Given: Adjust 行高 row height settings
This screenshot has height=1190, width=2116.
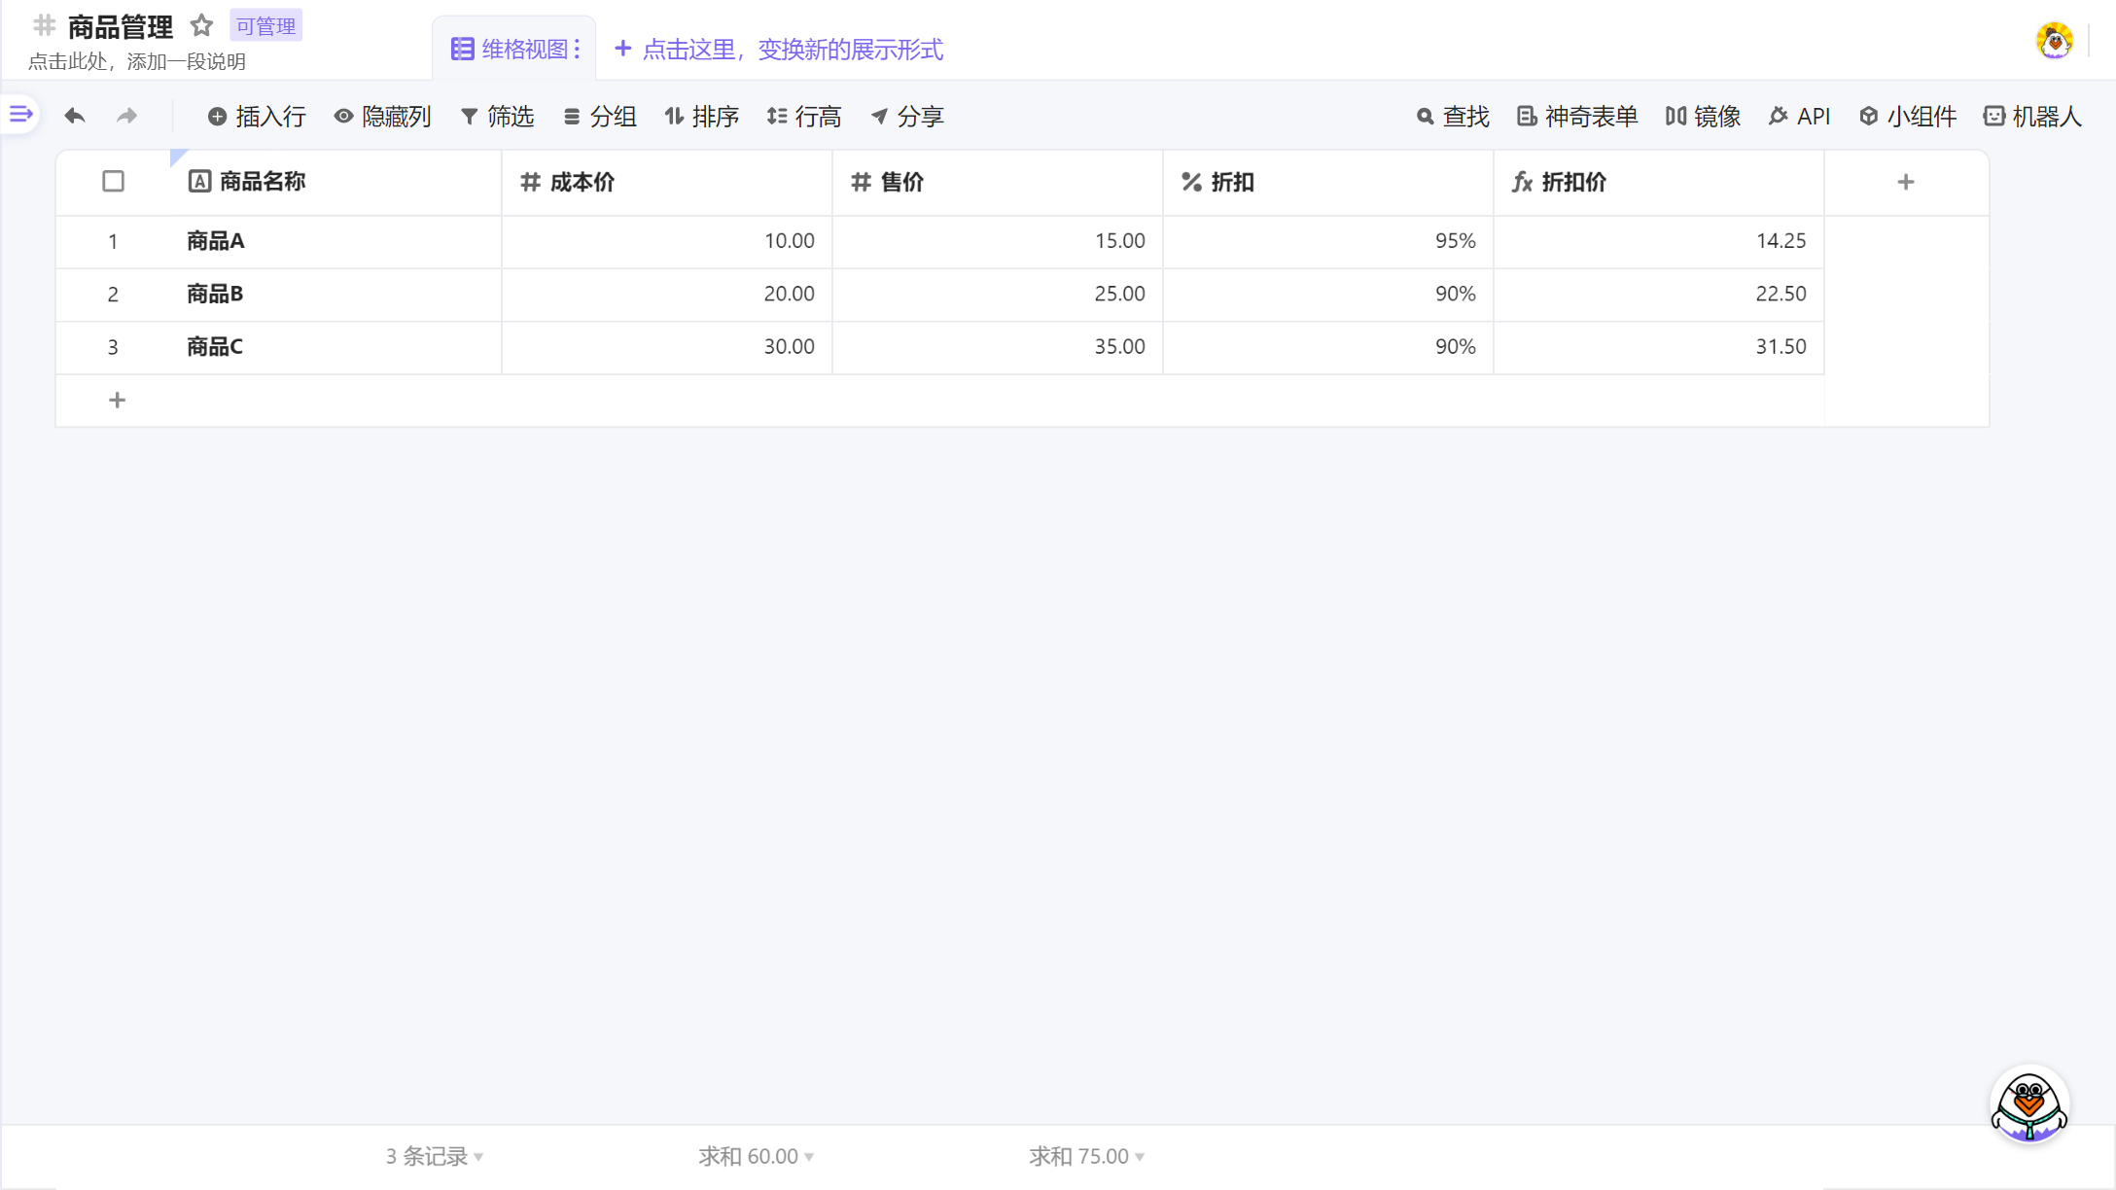Looking at the screenshot, I should tap(804, 116).
